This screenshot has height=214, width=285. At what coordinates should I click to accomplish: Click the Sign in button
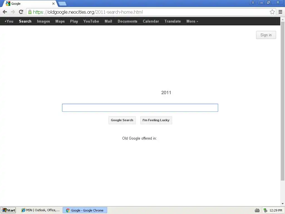coord(266,35)
